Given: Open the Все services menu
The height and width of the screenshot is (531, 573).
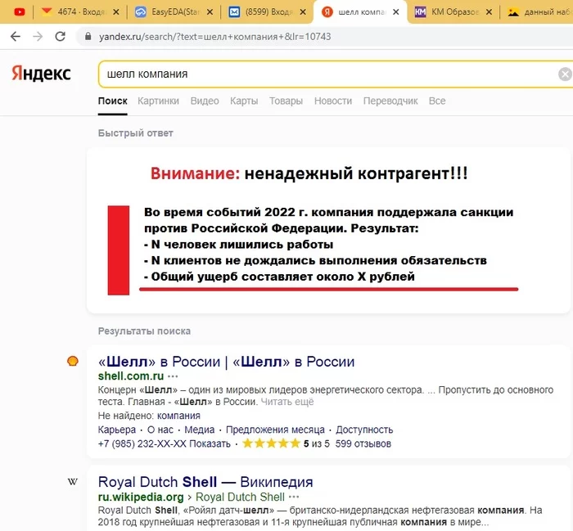Looking at the screenshot, I should coord(437,101).
